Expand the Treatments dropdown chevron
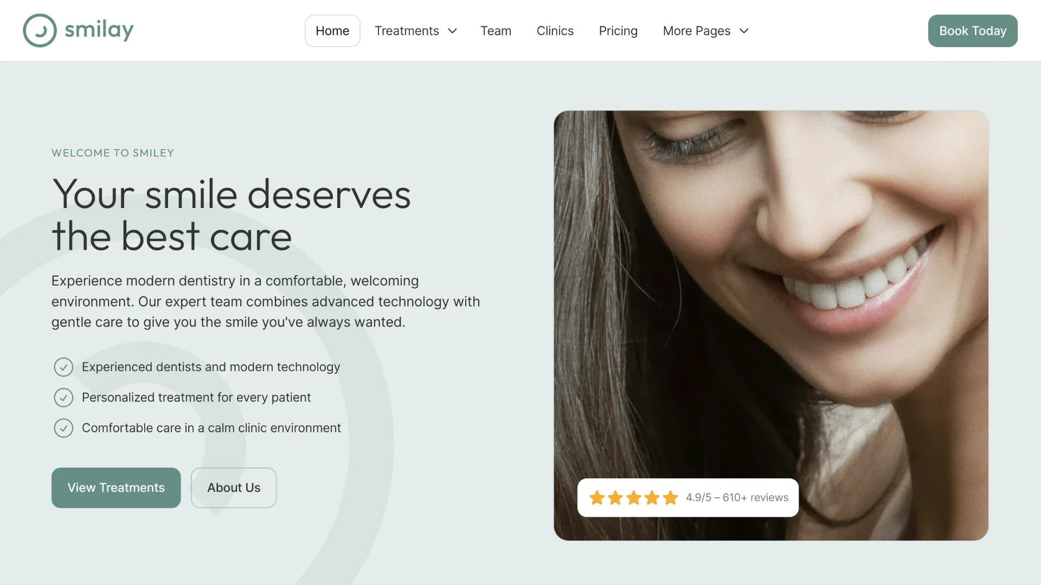Image resolution: width=1041 pixels, height=585 pixels. 452,31
